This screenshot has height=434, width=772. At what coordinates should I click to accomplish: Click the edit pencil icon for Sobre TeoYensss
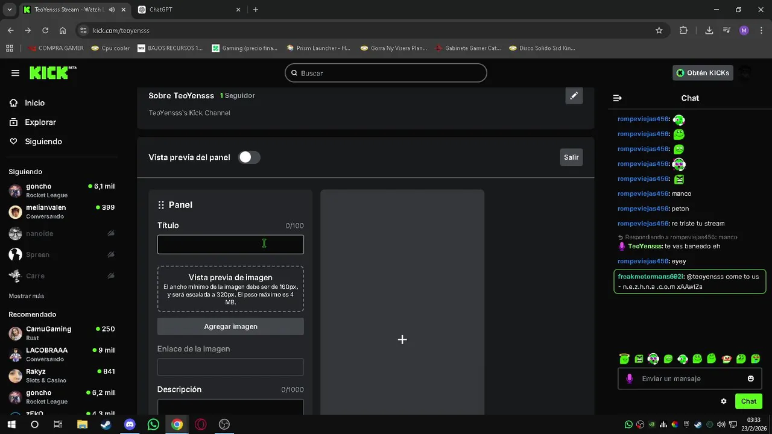[x=574, y=95]
